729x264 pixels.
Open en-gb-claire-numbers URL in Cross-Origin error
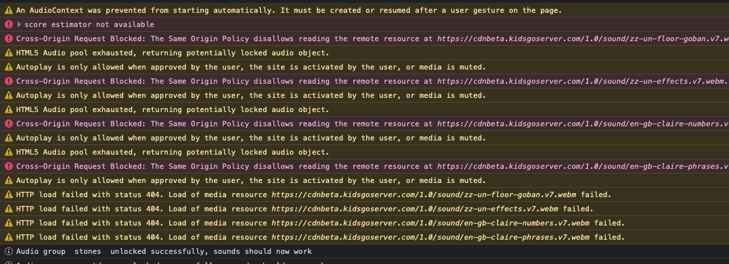pos(583,124)
